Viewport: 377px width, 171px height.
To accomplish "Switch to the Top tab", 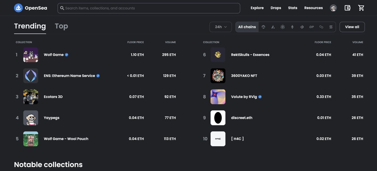I will click(61, 26).
